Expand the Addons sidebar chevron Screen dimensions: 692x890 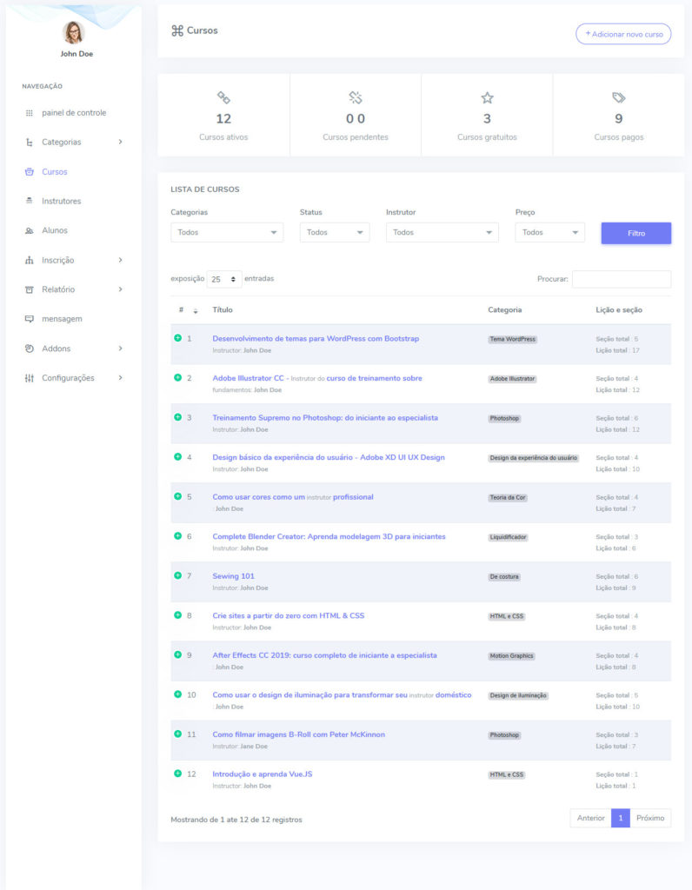[x=120, y=349]
